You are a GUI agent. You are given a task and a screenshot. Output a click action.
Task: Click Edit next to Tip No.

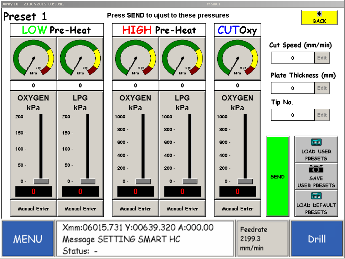322,115
